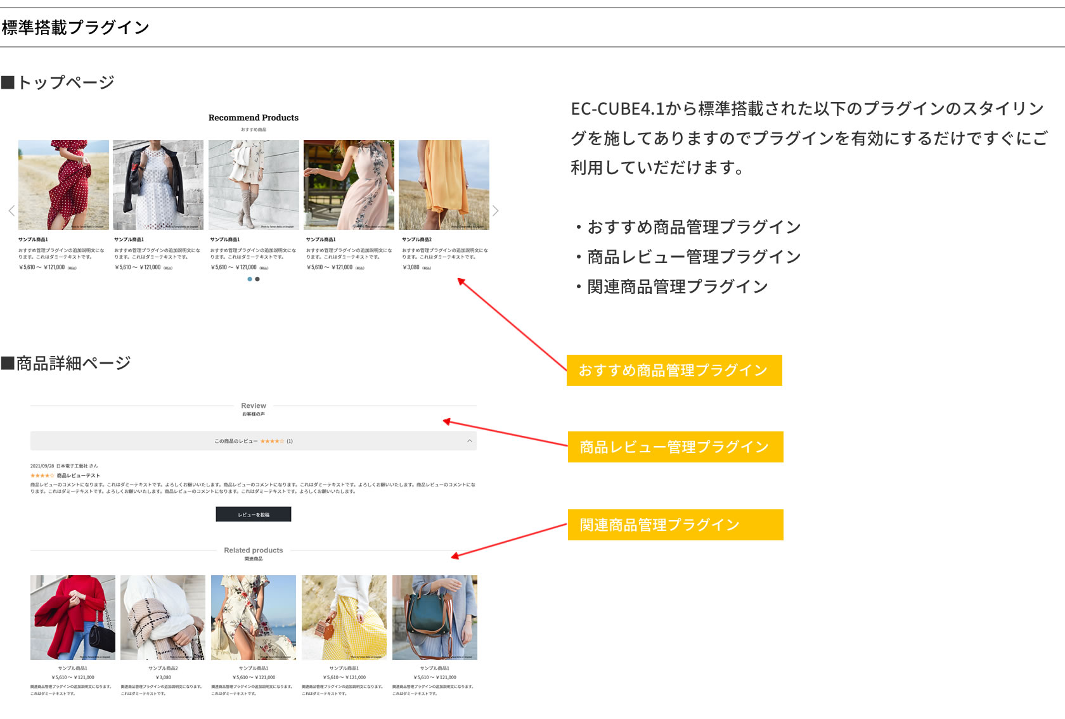Click the 商品レビュー管理プラグイン yellow label
The width and height of the screenshot is (1065, 719).
(x=676, y=447)
